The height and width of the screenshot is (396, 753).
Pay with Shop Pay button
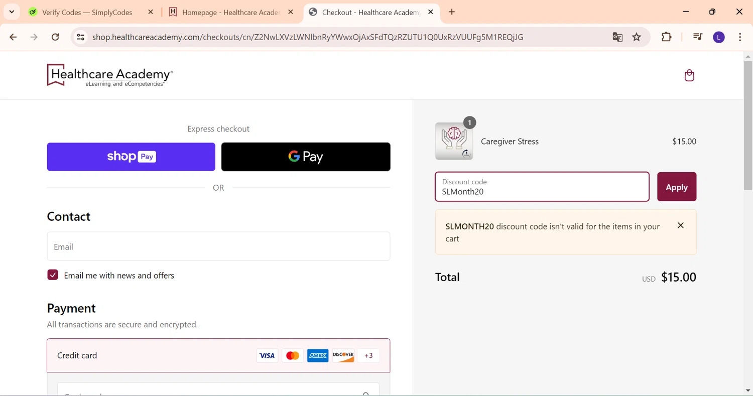(131, 157)
